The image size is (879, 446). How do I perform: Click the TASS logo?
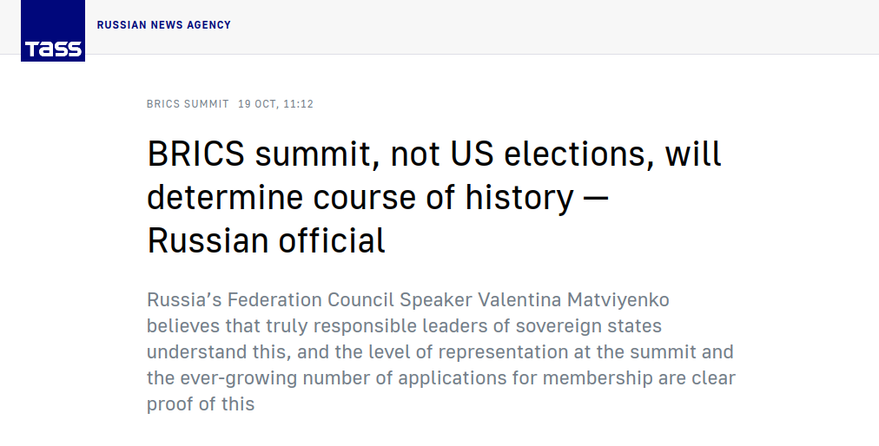(53, 31)
